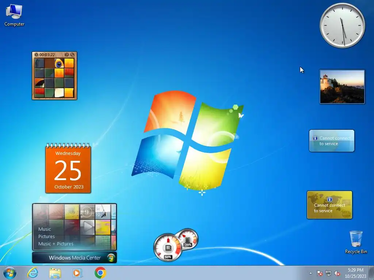The image size is (374, 280).
Task: Launch Windows Media Player from taskbar
Action: tap(77, 273)
